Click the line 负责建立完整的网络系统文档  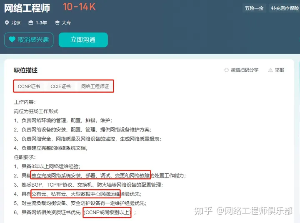coord(51,148)
